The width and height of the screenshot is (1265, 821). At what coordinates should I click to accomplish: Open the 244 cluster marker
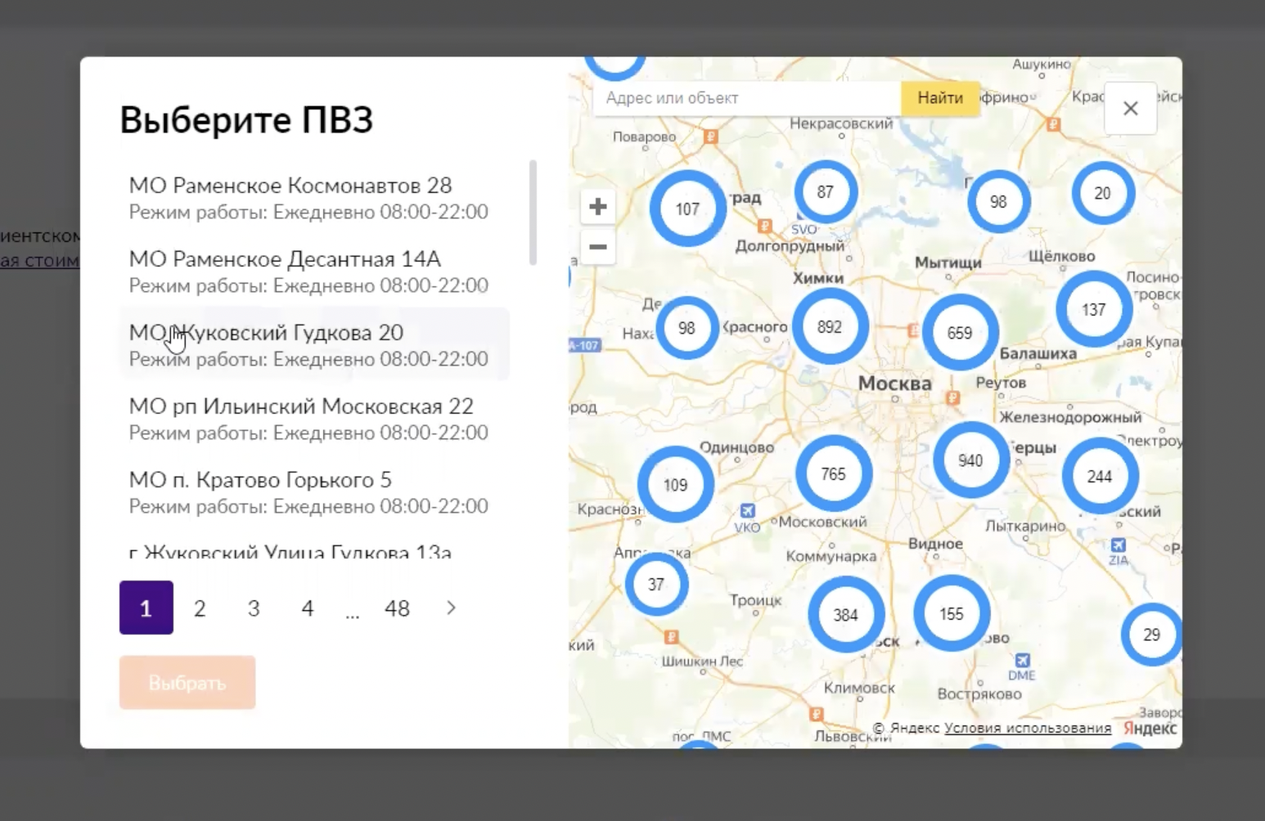(1100, 476)
